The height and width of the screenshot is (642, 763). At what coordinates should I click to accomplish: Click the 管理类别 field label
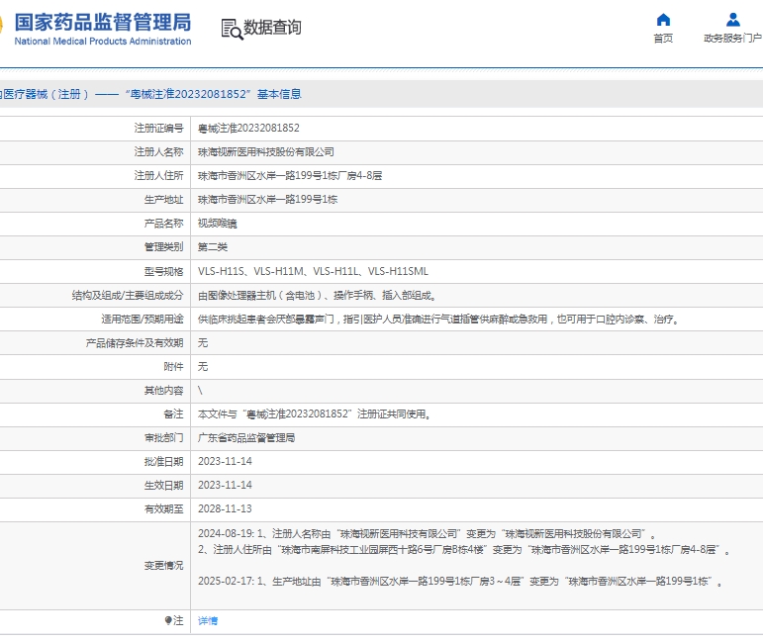pyautogui.click(x=163, y=247)
